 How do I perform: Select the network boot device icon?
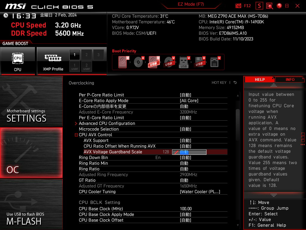(214, 62)
